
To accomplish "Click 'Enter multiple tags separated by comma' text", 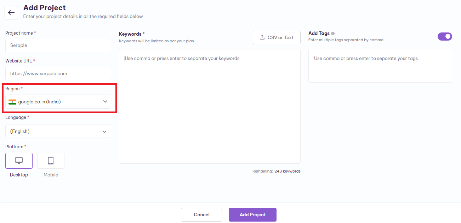I will [x=346, y=40].
